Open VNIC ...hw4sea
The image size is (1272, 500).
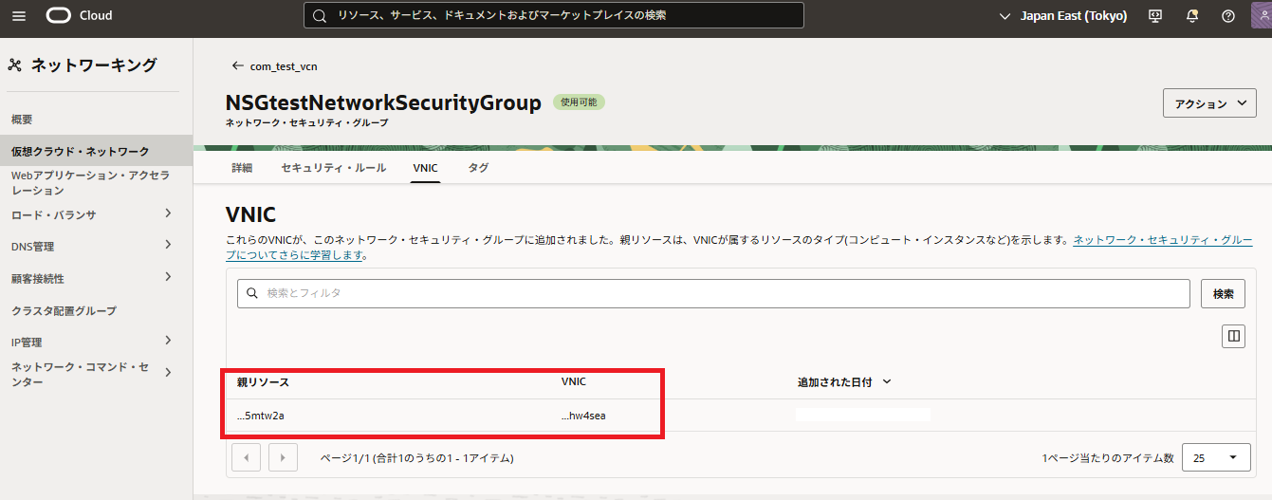583,416
